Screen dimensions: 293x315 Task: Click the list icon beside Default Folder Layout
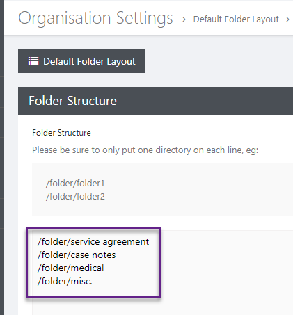(x=33, y=61)
